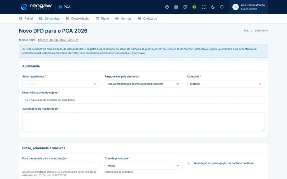Open the help question mark icon

(x=167, y=7)
